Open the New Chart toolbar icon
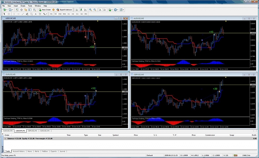This screenshot has width=259, height=158. 4,10
